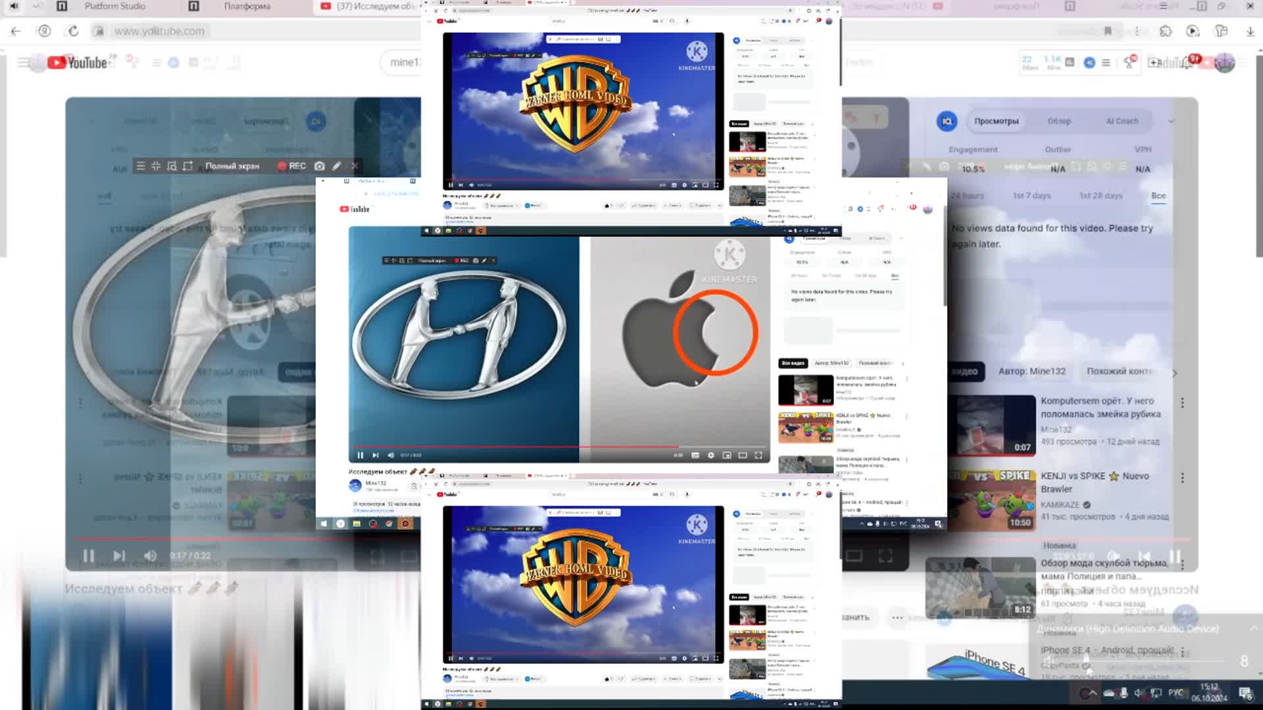1263x710 pixels.
Task: Select the (37) Исследуем YouTube tab
Action: pyautogui.click(x=368, y=6)
